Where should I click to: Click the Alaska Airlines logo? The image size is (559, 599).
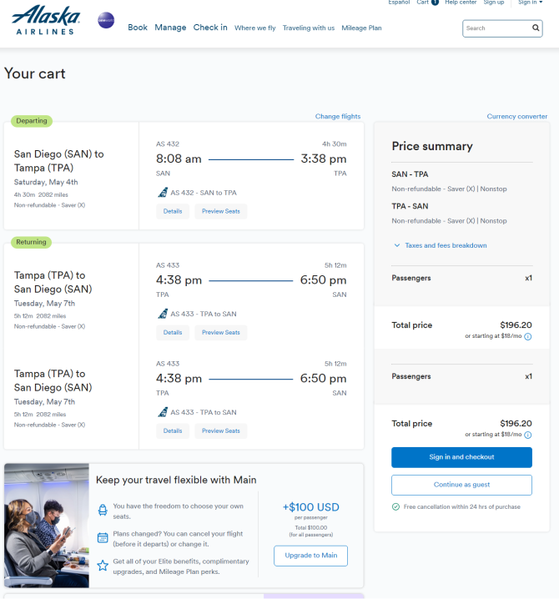46,20
